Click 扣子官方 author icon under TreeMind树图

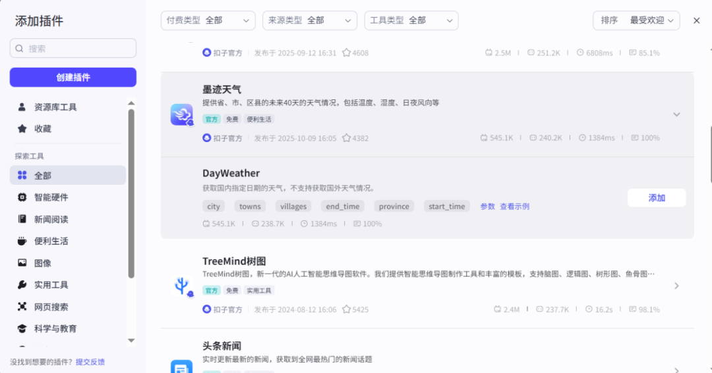[x=206, y=309]
